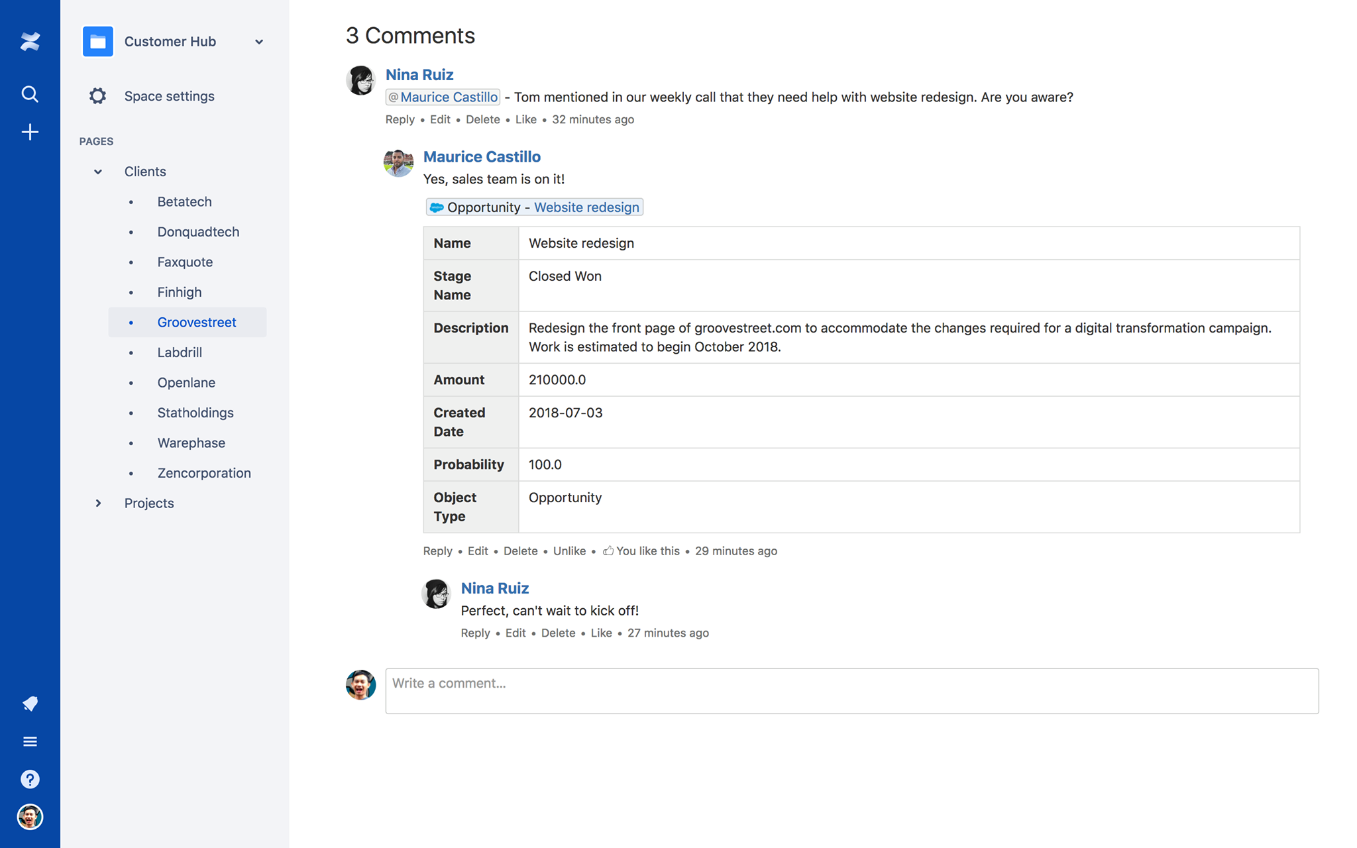Click the plus icon to create new content
This screenshot has width=1357, height=848.
coord(30,131)
